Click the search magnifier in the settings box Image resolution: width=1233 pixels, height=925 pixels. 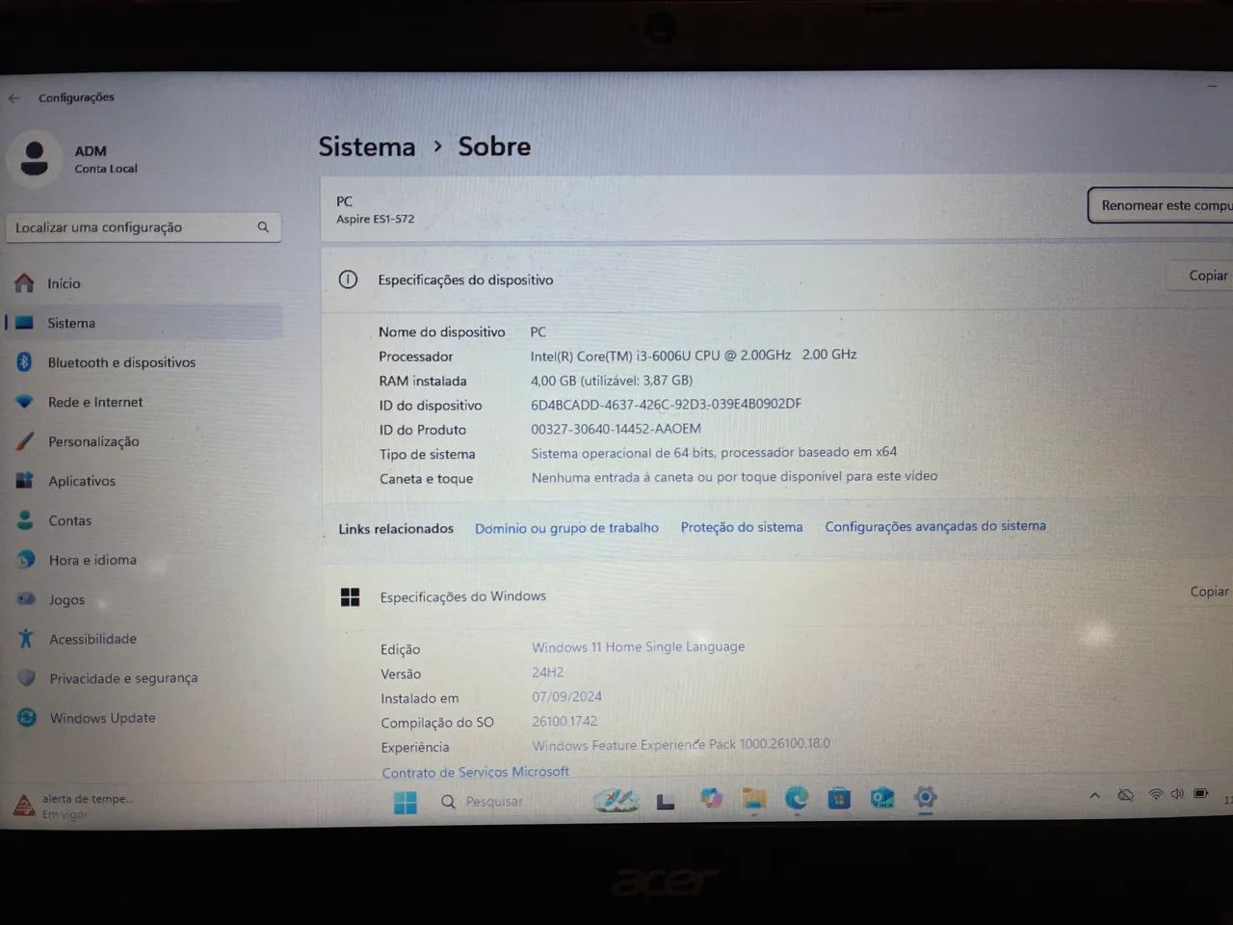(263, 227)
